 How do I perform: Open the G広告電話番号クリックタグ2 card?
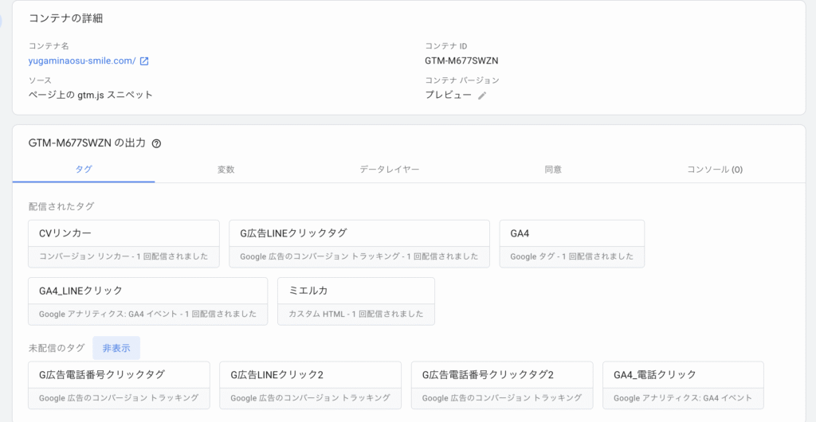(501, 385)
